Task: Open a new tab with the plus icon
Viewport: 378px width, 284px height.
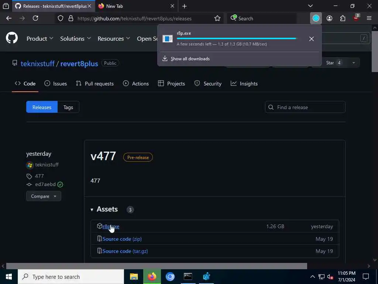Action: (x=185, y=6)
